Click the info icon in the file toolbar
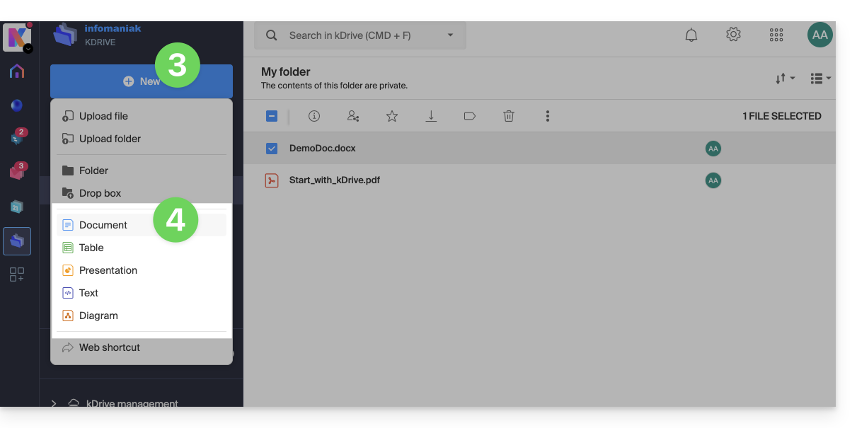857x428 pixels. (x=314, y=117)
